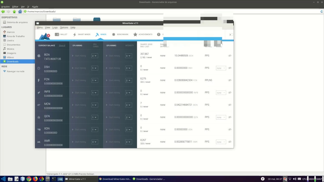This screenshot has height=182, width=324.
Task: Open the Options menu in MinerGate
Action: pyautogui.click(x=64, y=28)
